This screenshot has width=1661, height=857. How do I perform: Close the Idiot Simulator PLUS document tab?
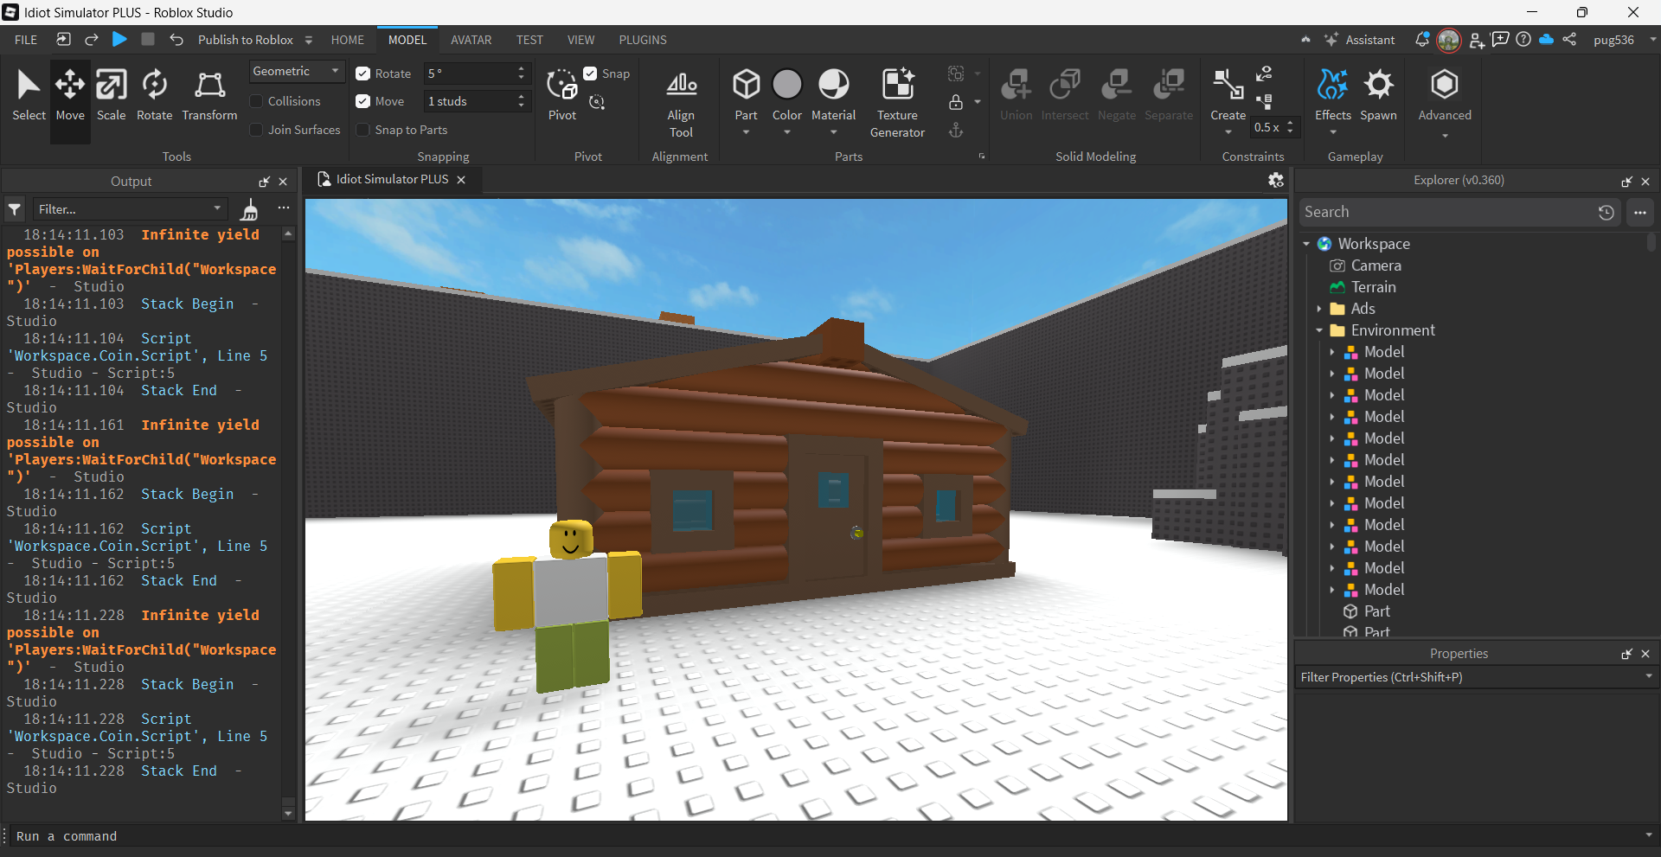click(x=461, y=180)
